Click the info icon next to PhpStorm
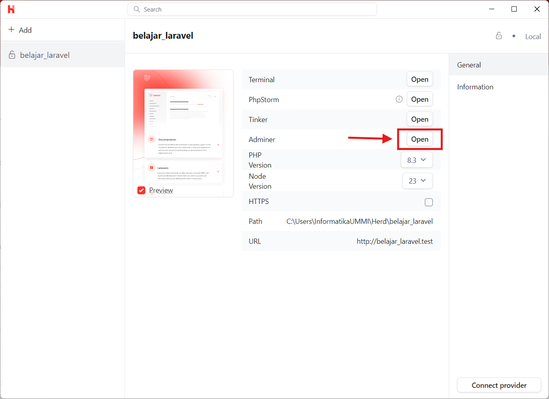549x399 pixels. (x=399, y=99)
